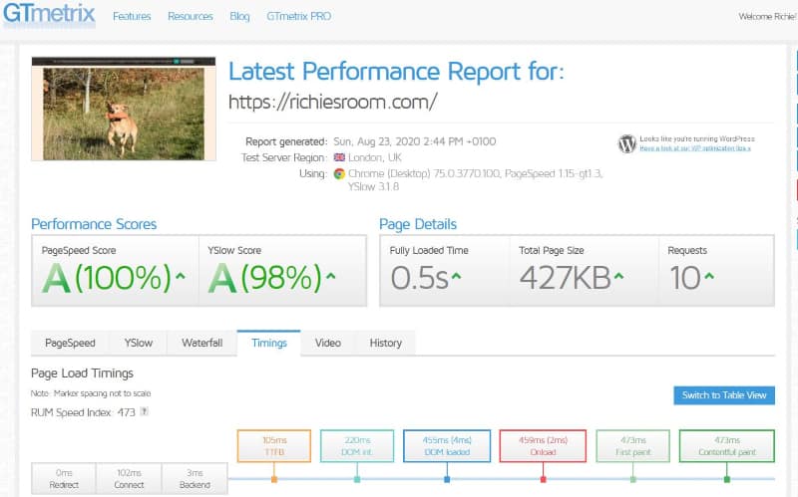The width and height of the screenshot is (798, 497).
Task: Click the A (98%) YSlow grade
Action: point(265,278)
